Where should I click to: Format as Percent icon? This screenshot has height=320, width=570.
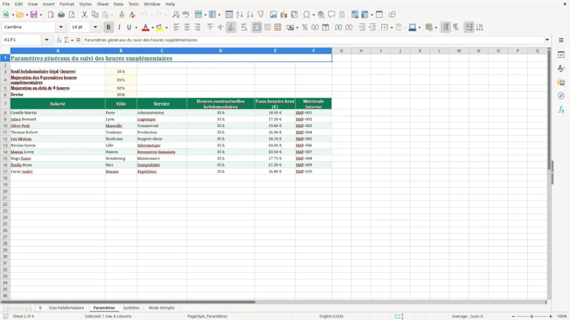click(304, 27)
